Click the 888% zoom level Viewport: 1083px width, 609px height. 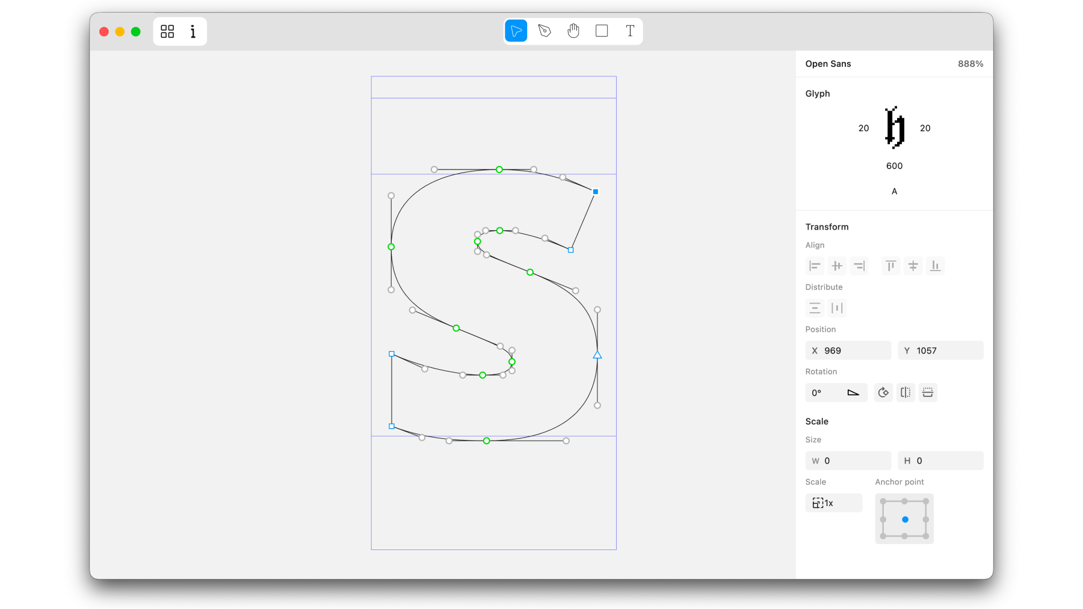point(970,64)
